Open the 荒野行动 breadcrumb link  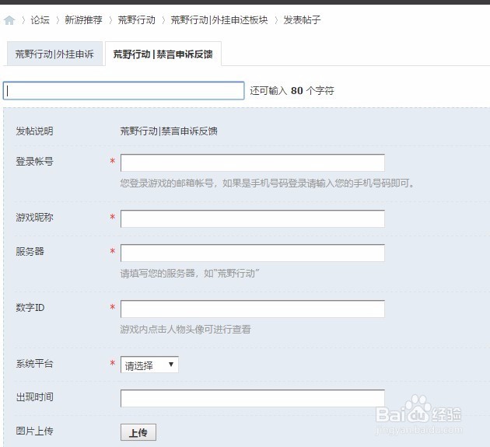click(136, 20)
